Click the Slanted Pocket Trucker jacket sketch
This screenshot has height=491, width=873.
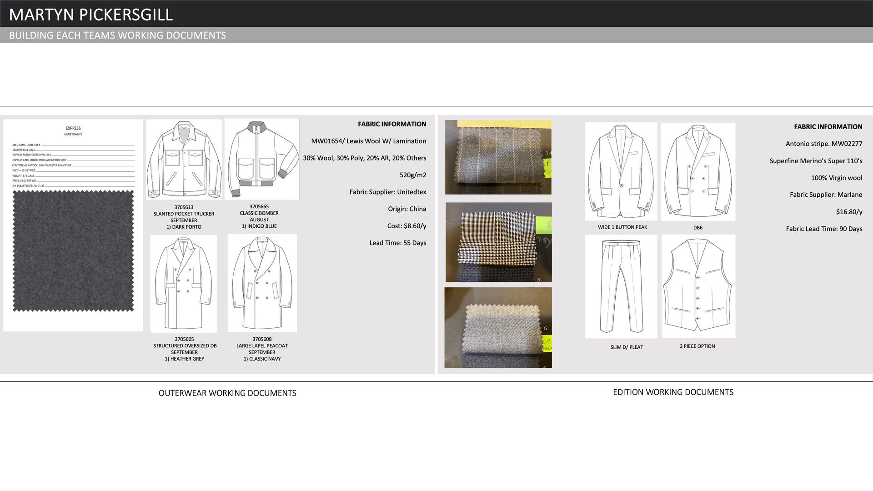(184, 160)
